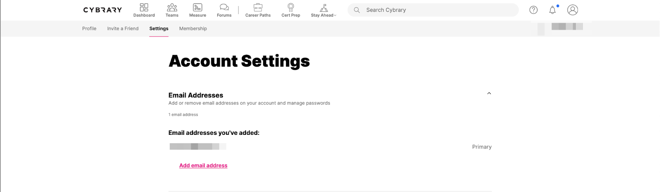The width and height of the screenshot is (660, 192).
Task: Select the Settings tab
Action: [159, 28]
